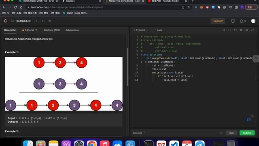
Task: Click line 12 in the code editor
Action: [x=175, y=80]
